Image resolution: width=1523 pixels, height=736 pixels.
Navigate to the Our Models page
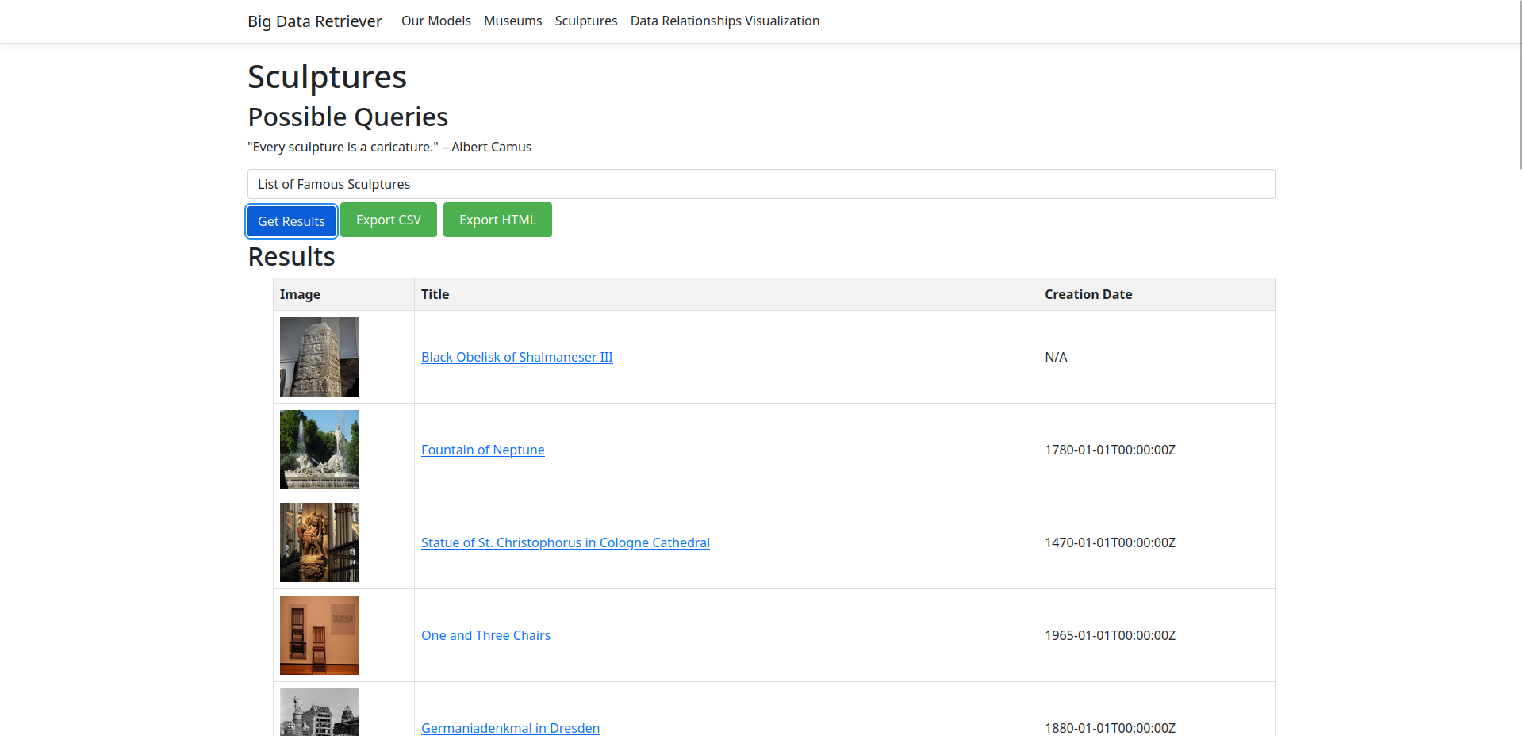pos(435,21)
